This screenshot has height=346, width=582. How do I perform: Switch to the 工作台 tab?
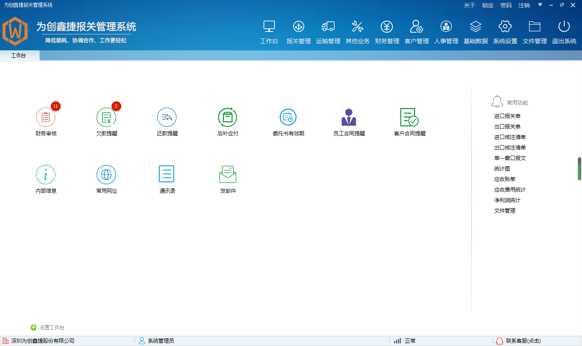(x=19, y=56)
